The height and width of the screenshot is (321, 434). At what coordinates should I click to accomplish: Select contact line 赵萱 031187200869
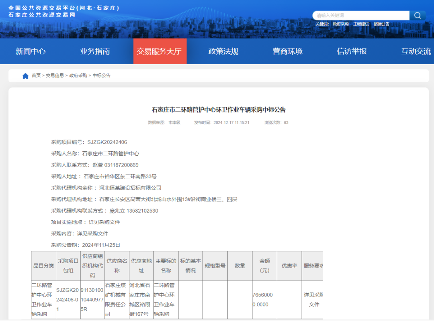95,165
